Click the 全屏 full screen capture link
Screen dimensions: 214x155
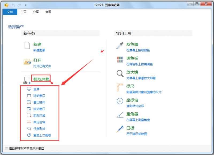[36, 89]
